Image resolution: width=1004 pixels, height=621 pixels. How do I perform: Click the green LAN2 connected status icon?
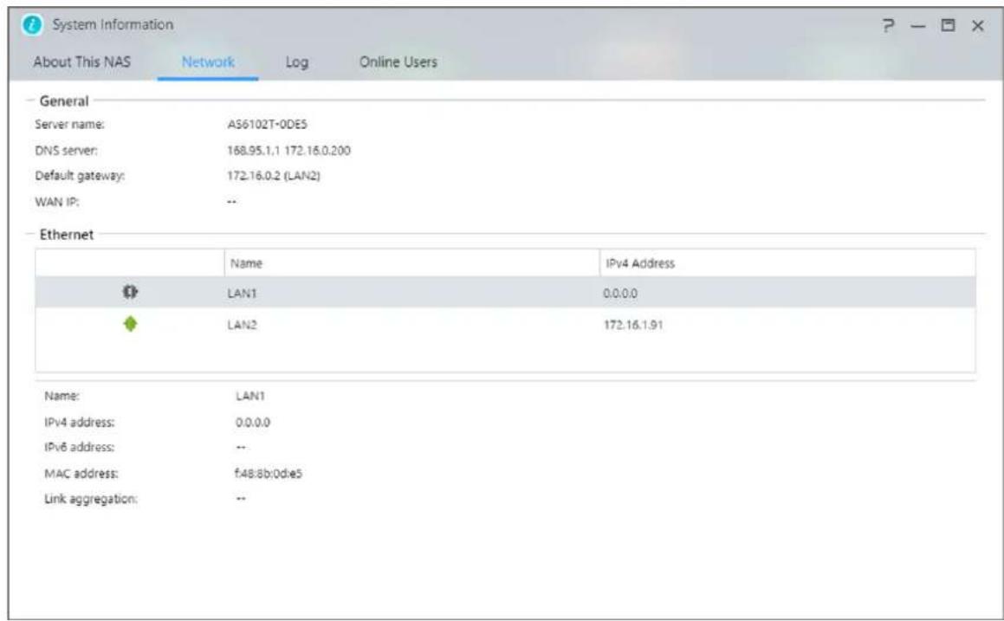click(130, 324)
